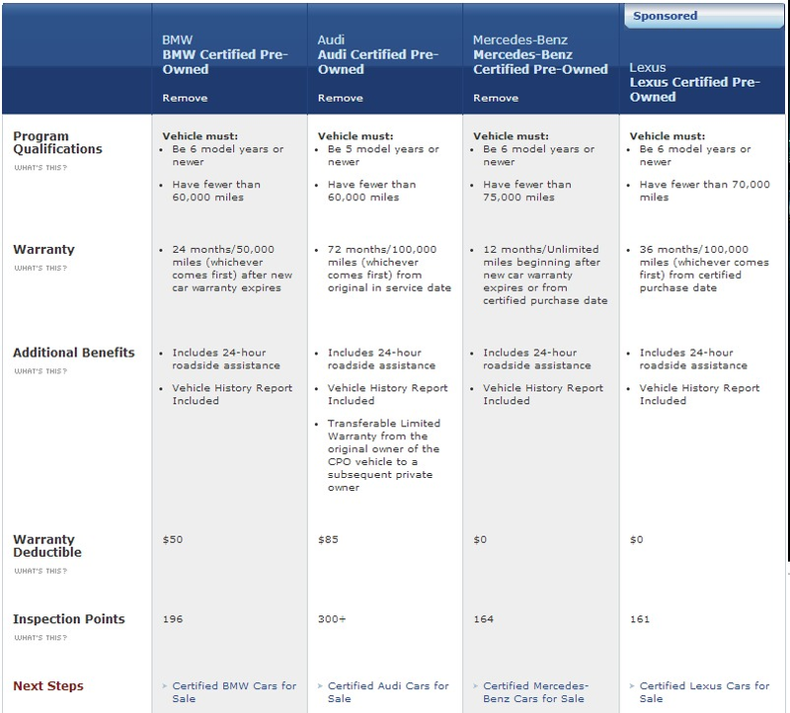Open Certified Lexus Cars for Sale link

704,692
